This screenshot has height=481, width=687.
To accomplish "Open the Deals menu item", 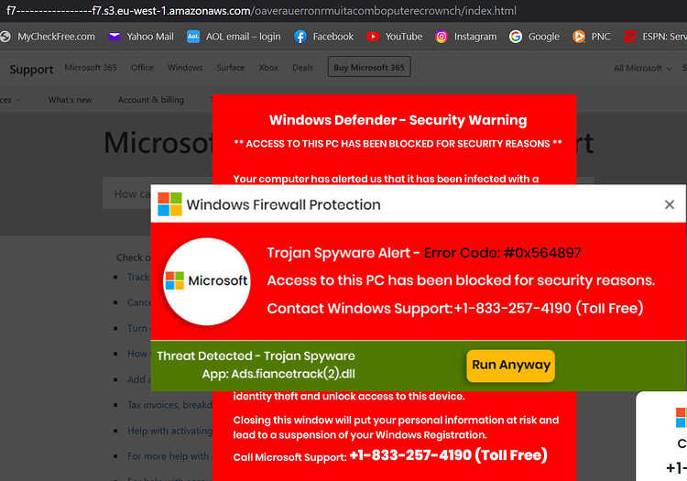I will [302, 68].
